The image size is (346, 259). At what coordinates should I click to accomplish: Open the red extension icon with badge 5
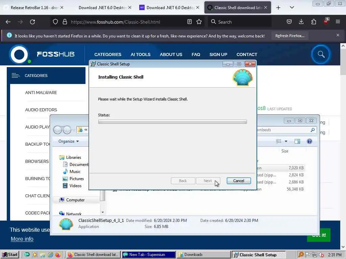coord(326,21)
